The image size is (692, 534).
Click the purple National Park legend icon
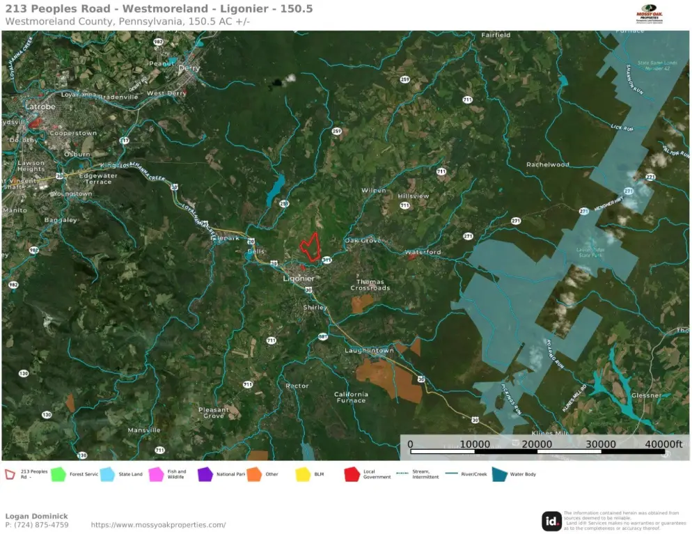pos(205,474)
